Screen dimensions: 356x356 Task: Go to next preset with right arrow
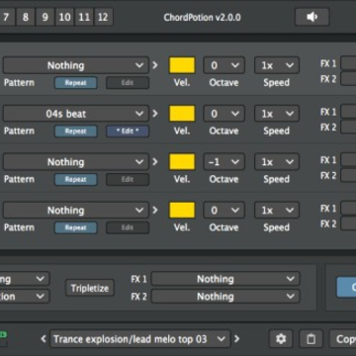pyautogui.click(x=236, y=338)
